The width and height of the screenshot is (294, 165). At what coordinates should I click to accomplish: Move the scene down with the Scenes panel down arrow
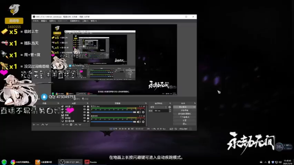tap(47, 125)
